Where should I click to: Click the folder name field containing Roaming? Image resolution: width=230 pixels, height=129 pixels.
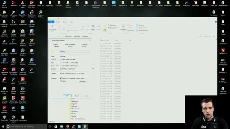[74, 51]
